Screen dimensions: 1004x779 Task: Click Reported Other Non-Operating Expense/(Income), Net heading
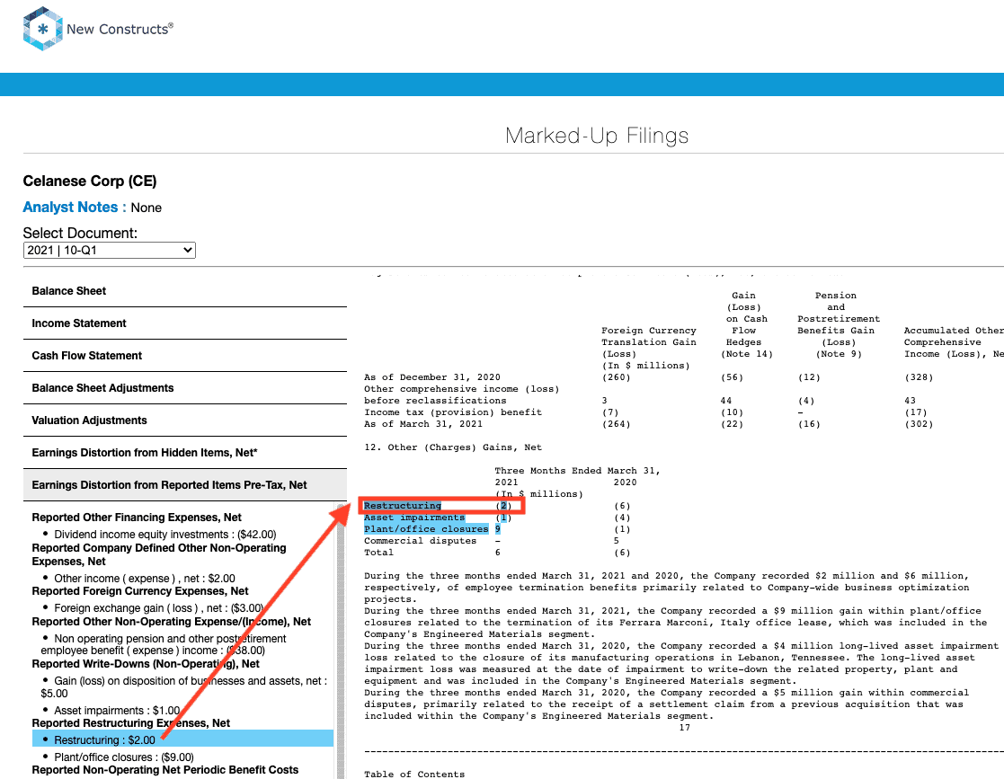pos(171,622)
